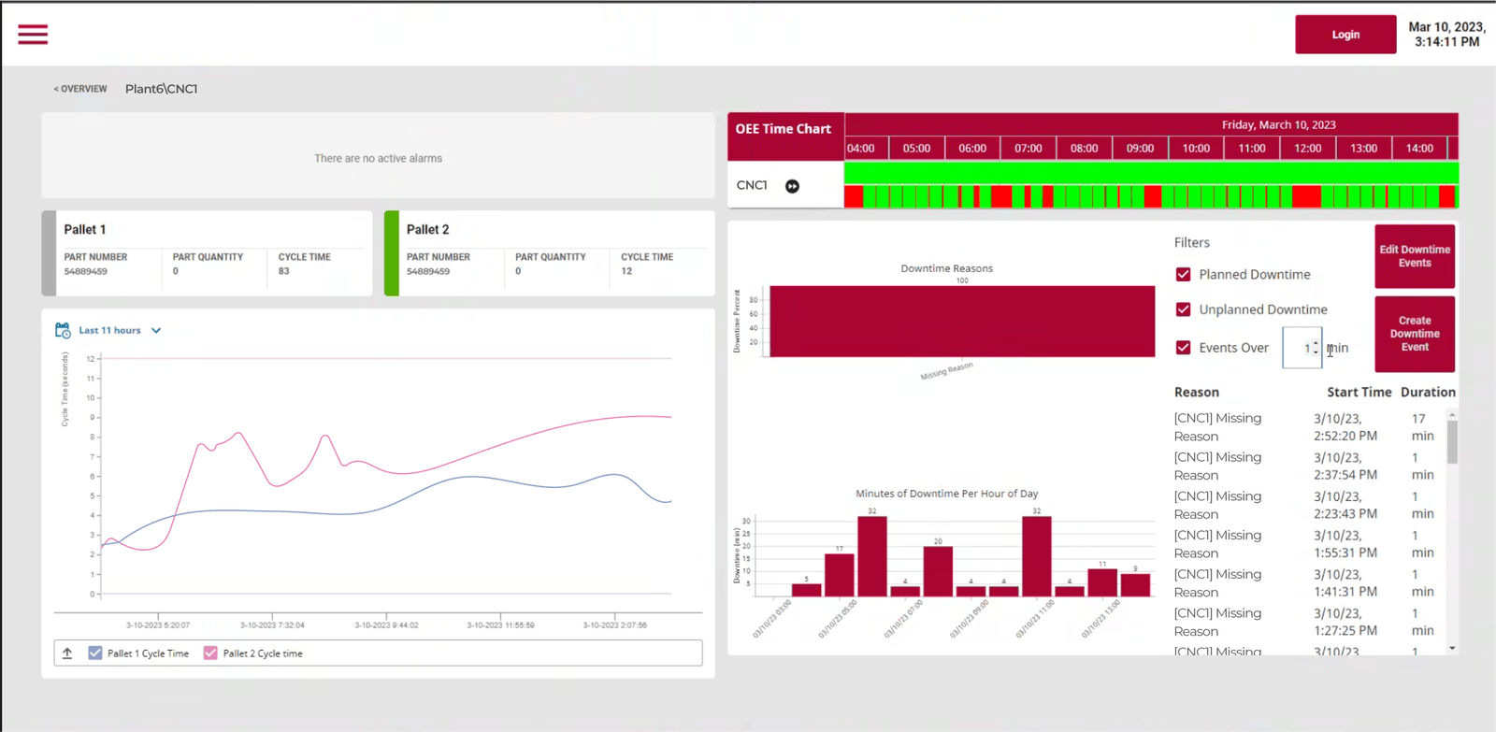Uncheck the Unplanned Downtime filter
Viewport: 1496px width, 732px height.
1183,309
